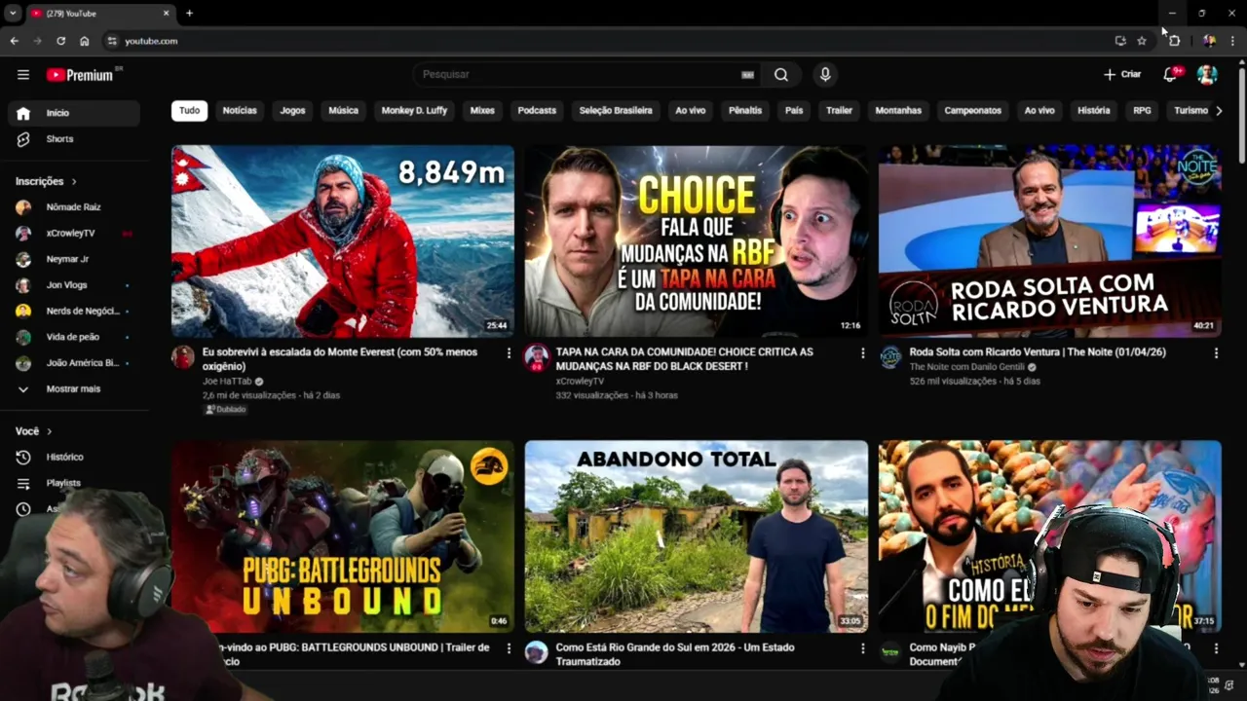Open more options for Rio Grande do Sul video
The height and width of the screenshot is (701, 1247).
pos(862,648)
